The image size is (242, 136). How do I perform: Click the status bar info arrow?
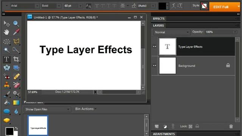point(95,92)
